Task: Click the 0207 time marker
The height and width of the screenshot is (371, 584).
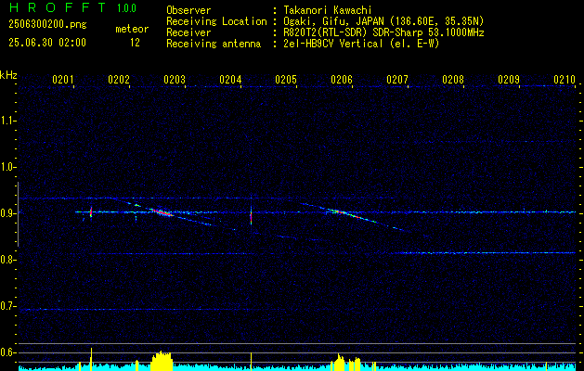Action: tap(397, 80)
